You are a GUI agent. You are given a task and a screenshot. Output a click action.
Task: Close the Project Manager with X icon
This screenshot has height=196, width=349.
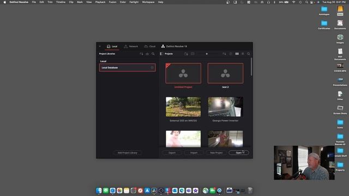[100, 46]
